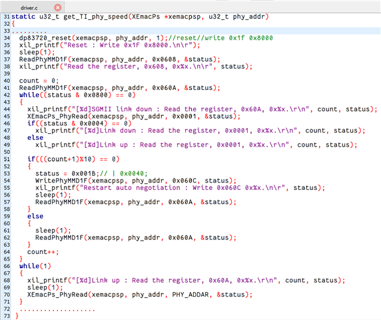381x320 pixels.
Task: Click "count = 0;" on line 40
Action: click(x=39, y=81)
